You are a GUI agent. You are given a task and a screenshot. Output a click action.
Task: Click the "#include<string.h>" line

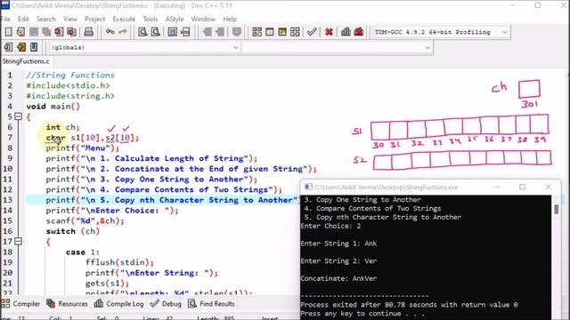[x=70, y=96]
